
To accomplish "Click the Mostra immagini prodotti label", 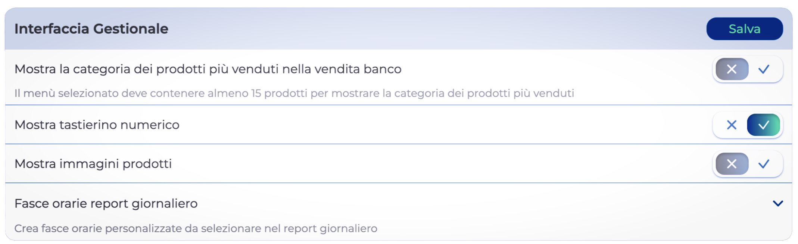I will coord(93,164).
